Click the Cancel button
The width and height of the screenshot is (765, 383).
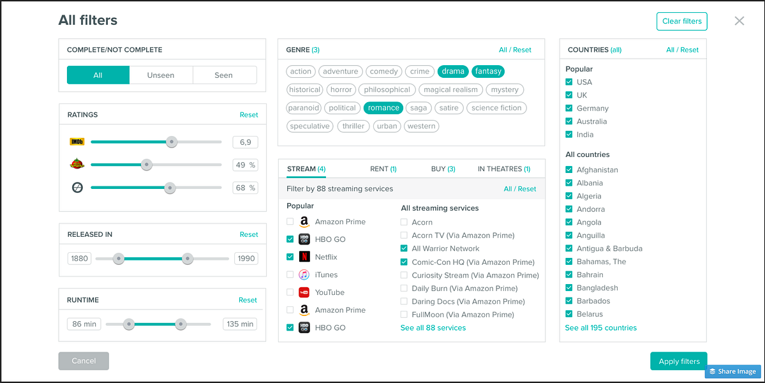[x=84, y=361]
